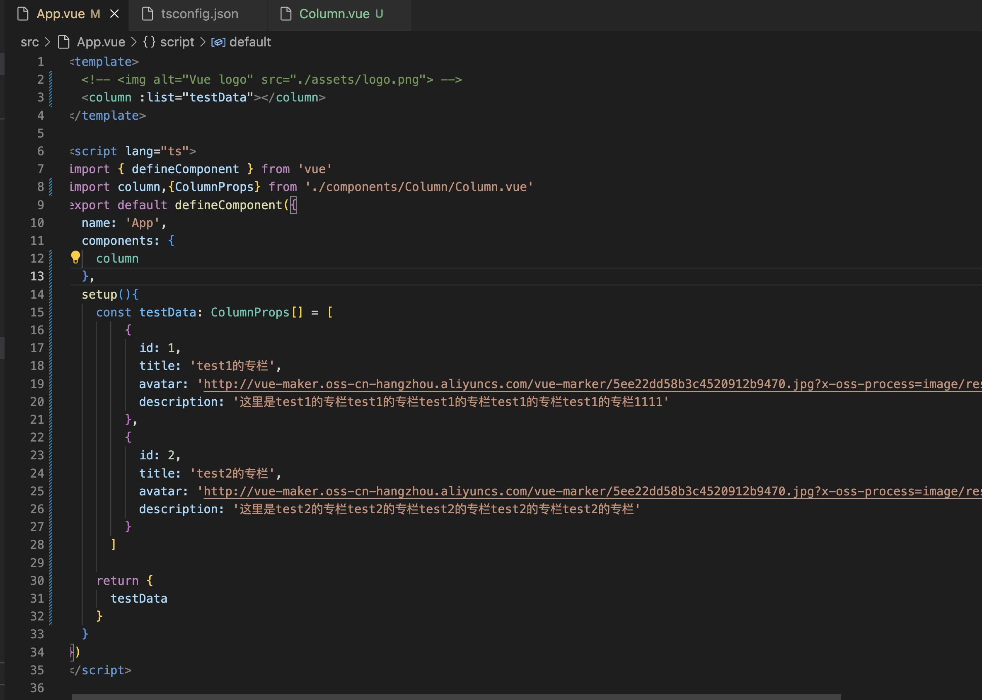982x700 pixels.
Task: Click the breadcrumb chevron after src
Action: [47, 42]
